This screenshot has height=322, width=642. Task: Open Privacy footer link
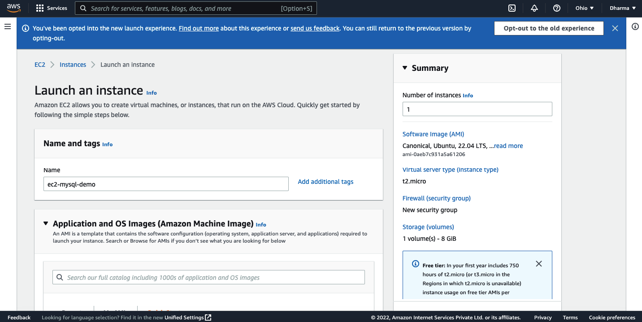pos(543,318)
